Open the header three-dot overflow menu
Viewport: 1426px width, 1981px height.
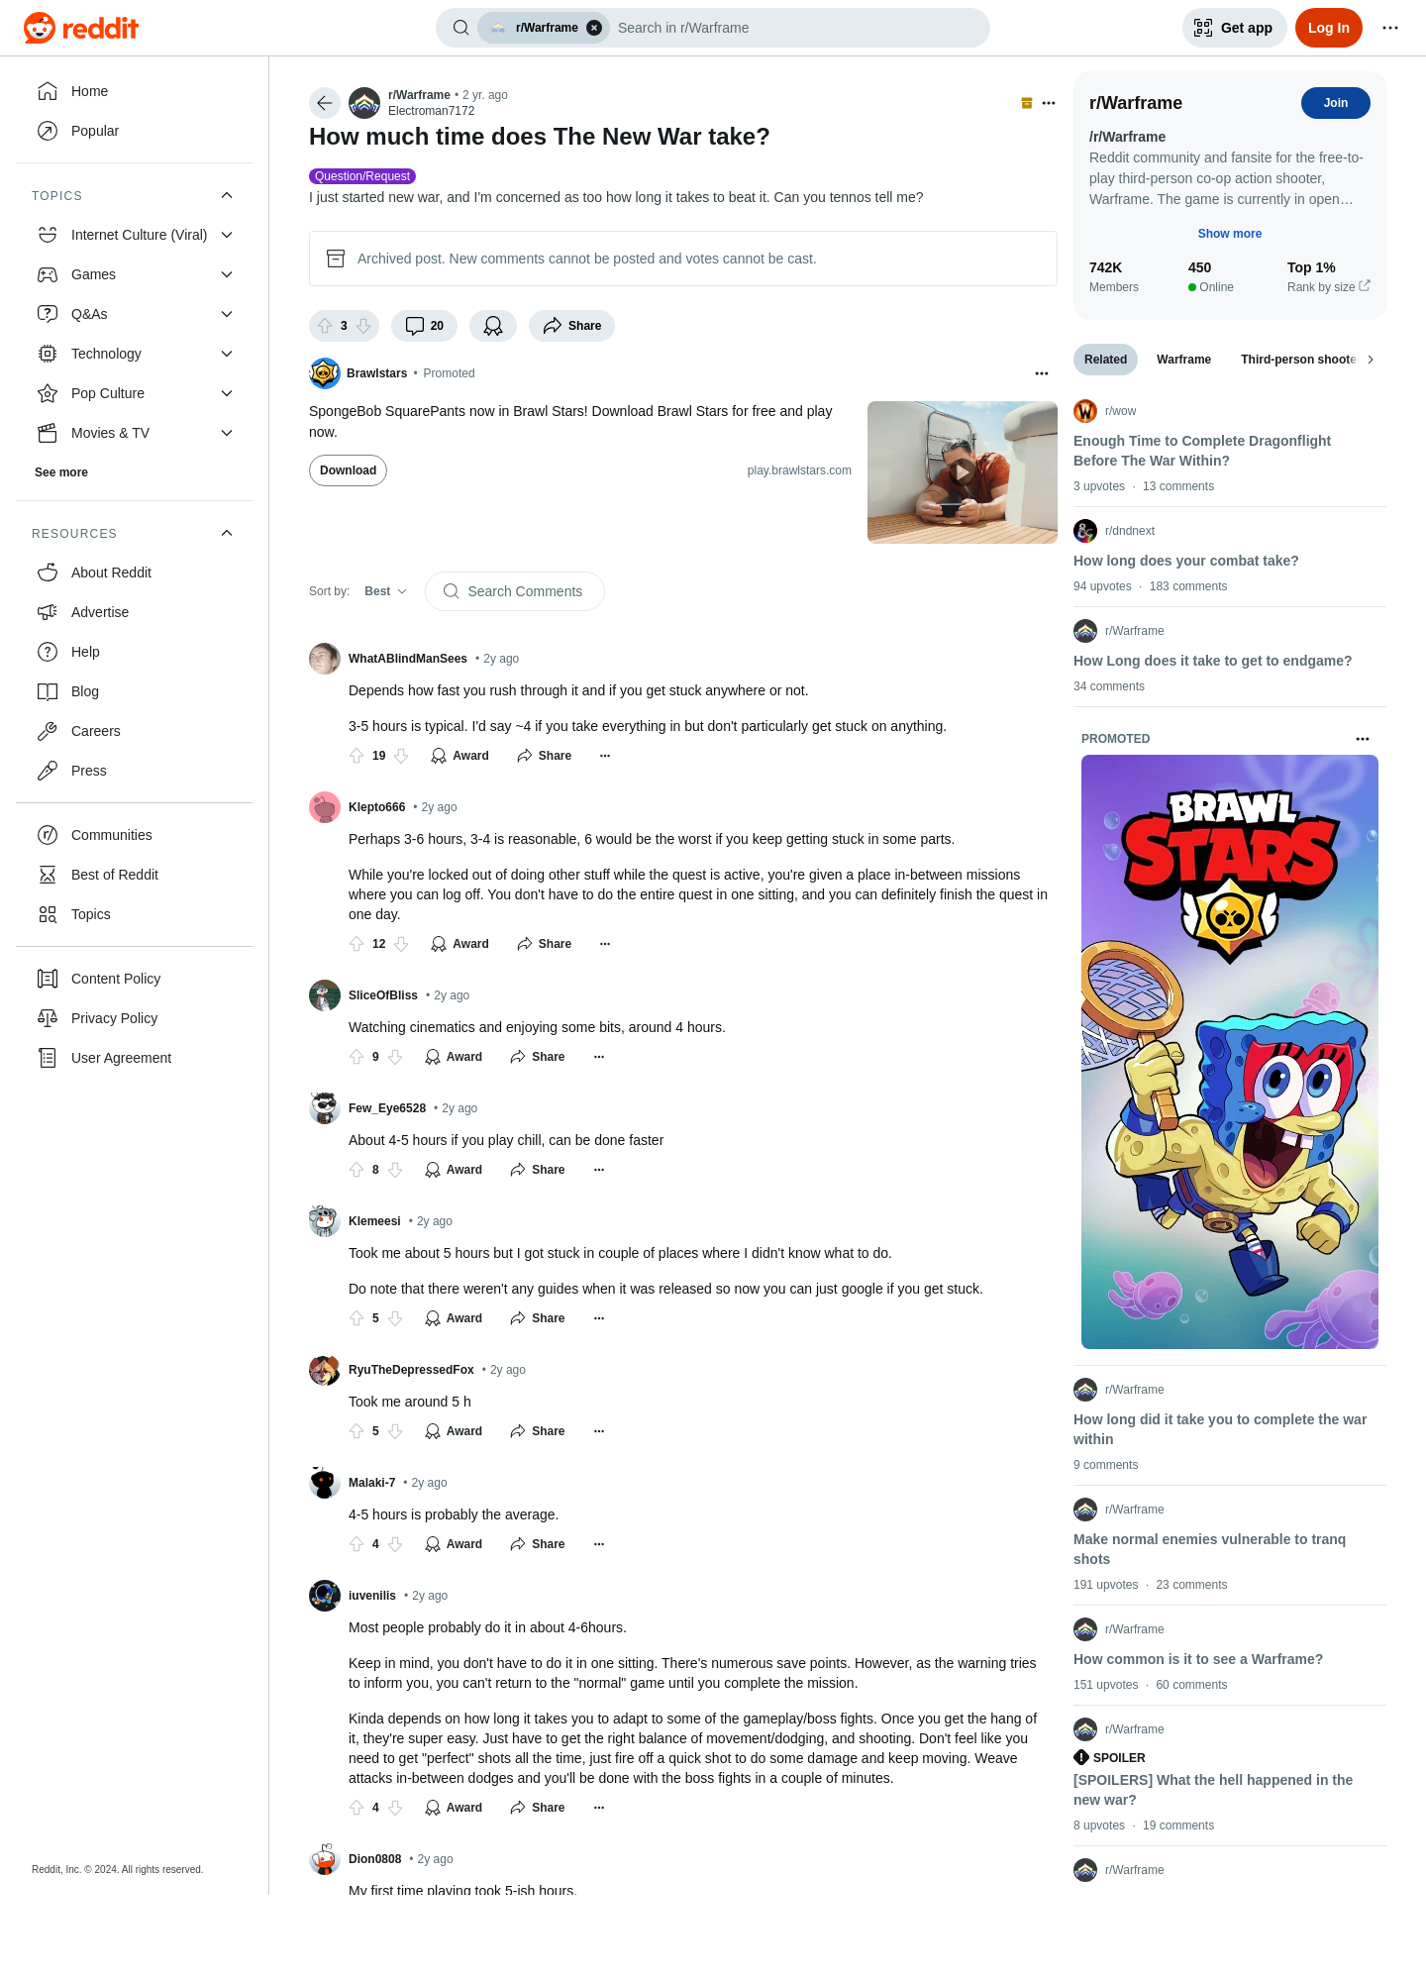pyautogui.click(x=1390, y=28)
